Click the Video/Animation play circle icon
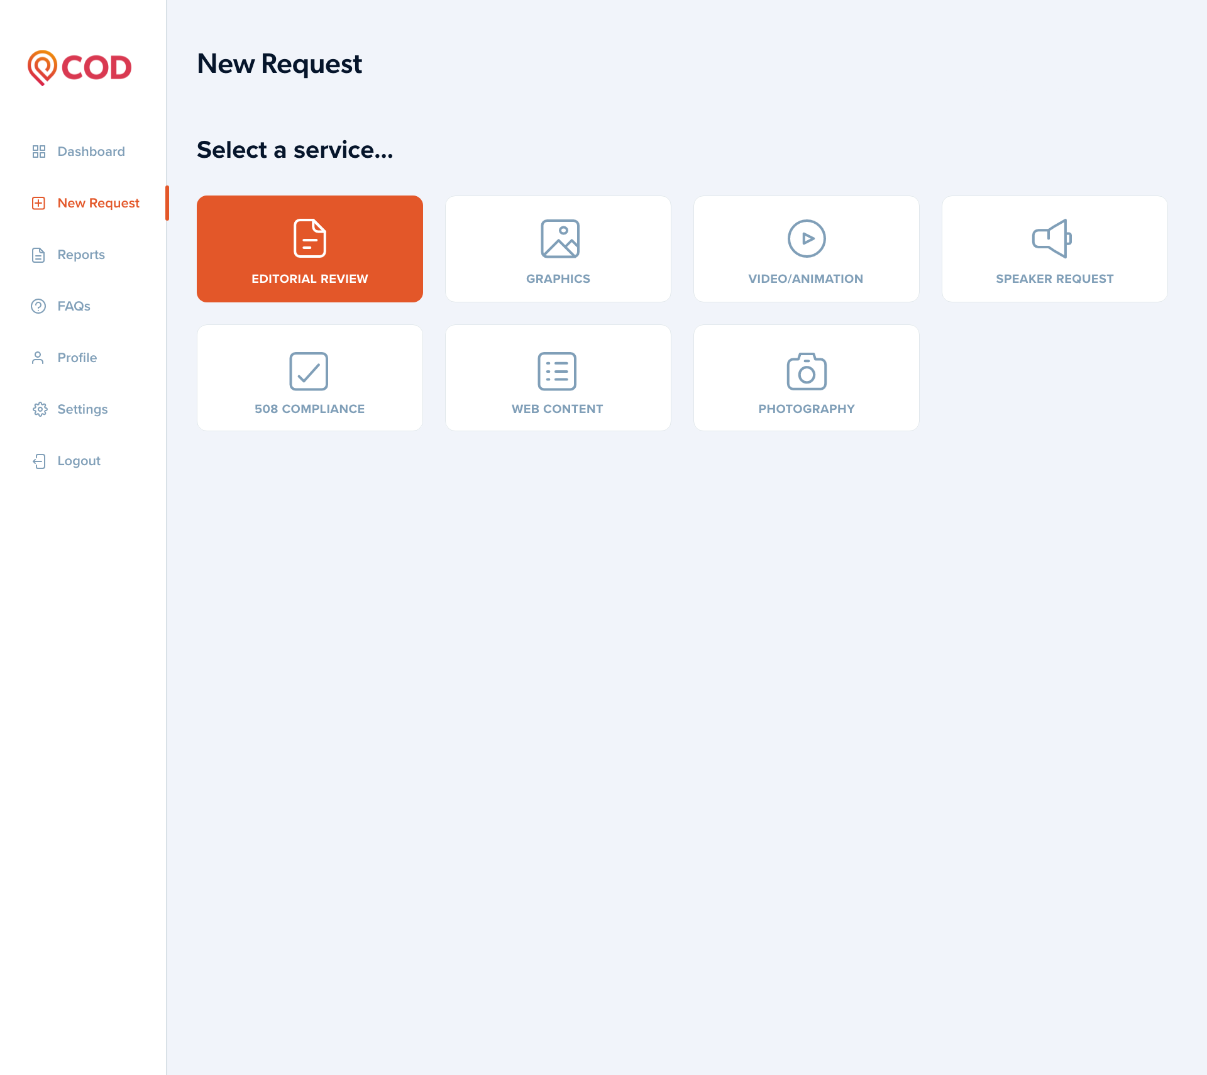Screen dimensions: 1207x1075 coord(807,238)
